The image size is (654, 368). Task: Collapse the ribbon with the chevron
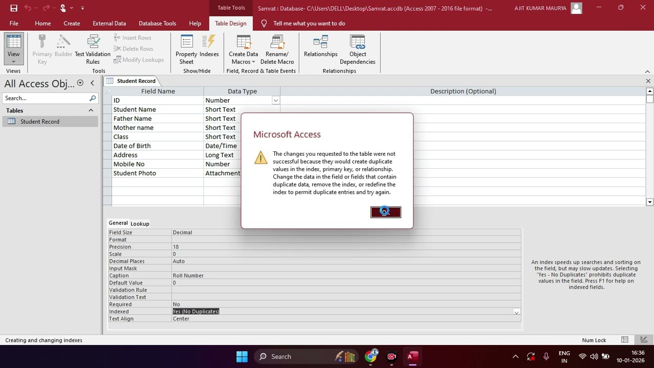coord(647,72)
